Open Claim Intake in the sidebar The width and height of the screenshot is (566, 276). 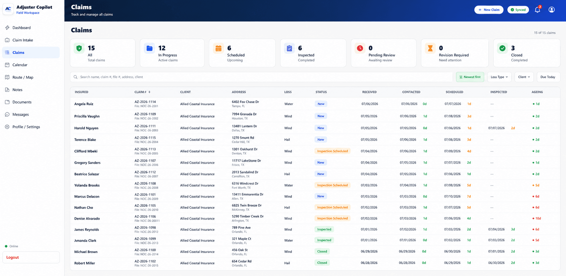tap(31, 40)
